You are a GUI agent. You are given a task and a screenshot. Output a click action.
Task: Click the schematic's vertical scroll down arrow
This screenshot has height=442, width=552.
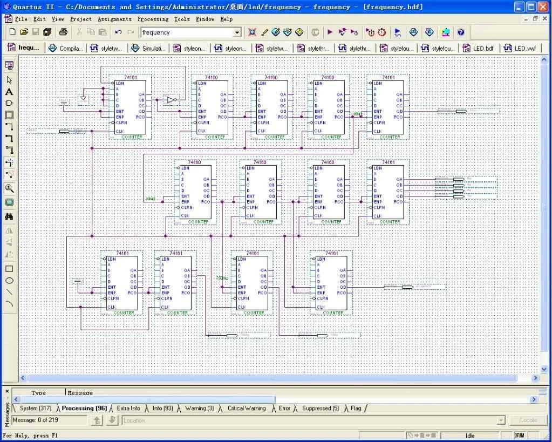click(544, 369)
